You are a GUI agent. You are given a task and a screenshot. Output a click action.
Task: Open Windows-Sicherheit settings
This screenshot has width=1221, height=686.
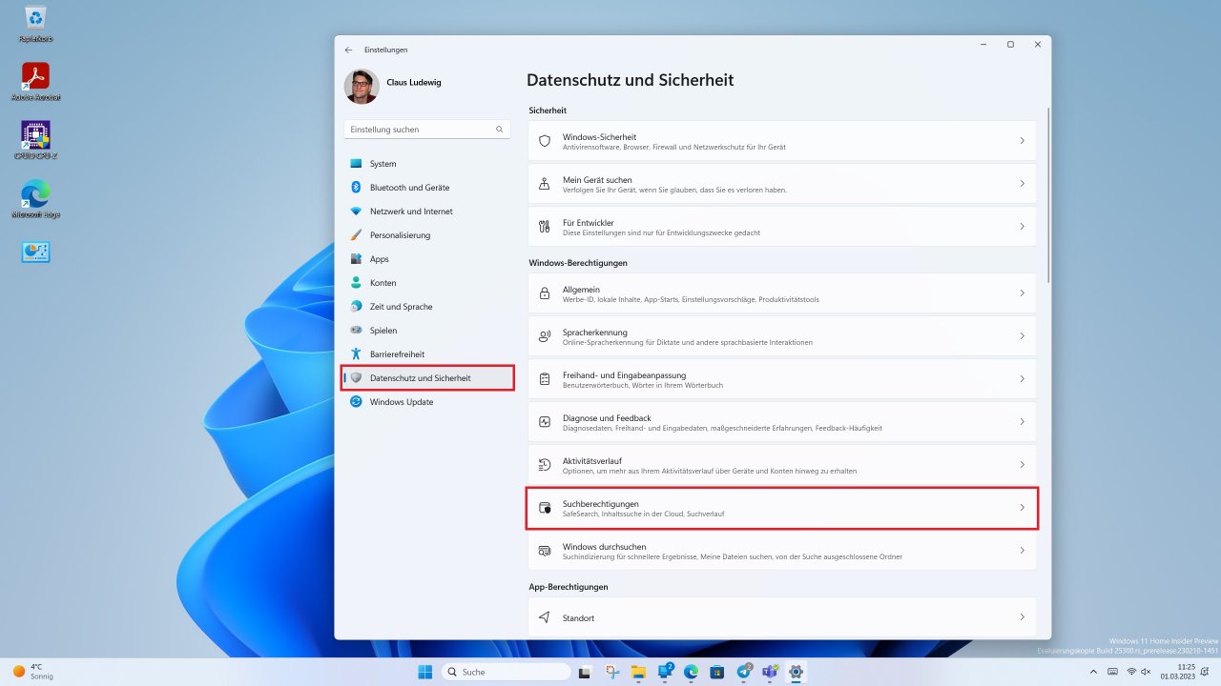point(782,141)
